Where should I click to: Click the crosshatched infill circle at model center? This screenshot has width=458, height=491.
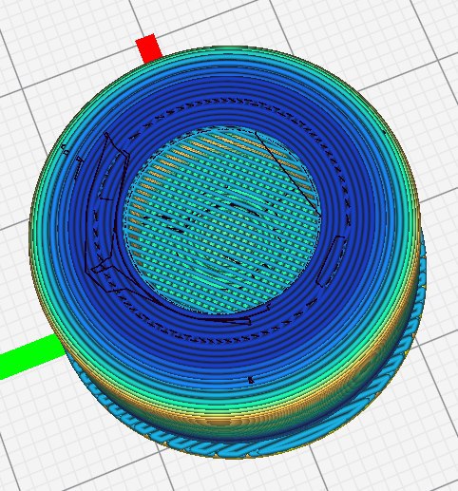tap(222, 220)
